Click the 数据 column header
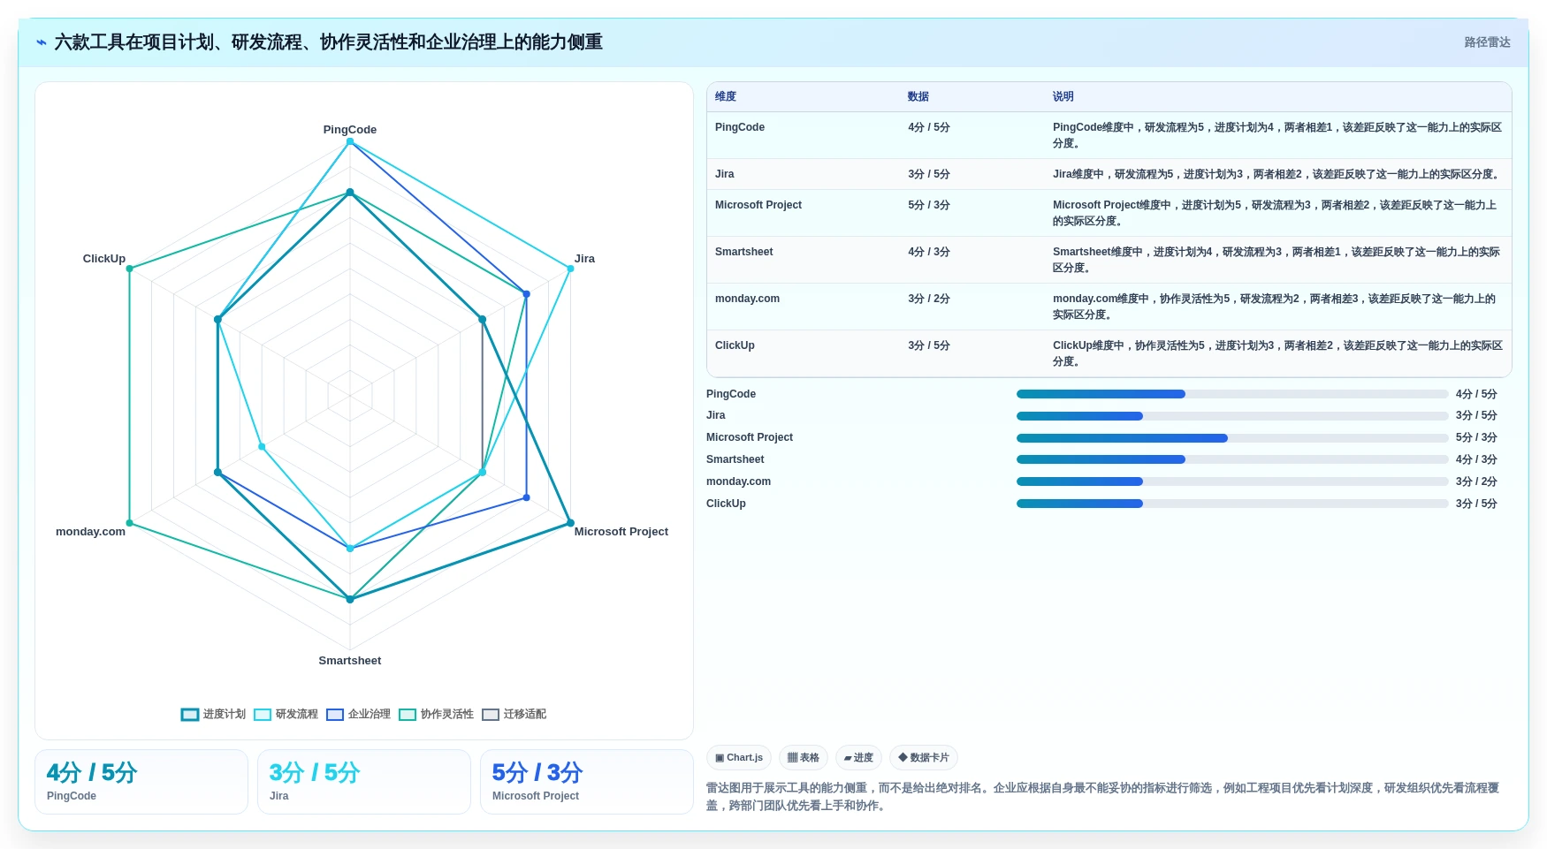Image resolution: width=1547 pixels, height=849 pixels. (x=918, y=96)
